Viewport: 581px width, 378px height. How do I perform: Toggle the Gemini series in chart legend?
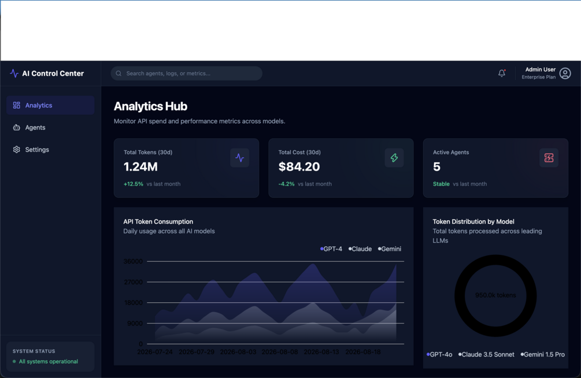point(390,249)
